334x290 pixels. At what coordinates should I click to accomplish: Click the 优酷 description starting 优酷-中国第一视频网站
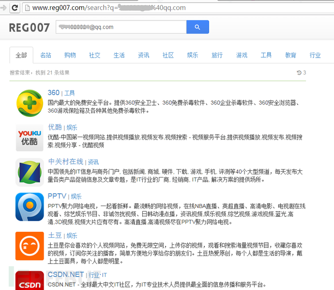(x=175, y=141)
